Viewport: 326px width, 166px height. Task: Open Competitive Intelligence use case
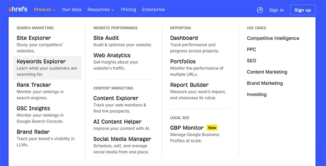pyautogui.click(x=273, y=38)
